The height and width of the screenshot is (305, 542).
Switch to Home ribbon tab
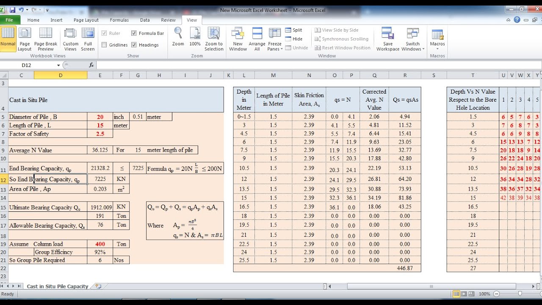tap(33, 20)
